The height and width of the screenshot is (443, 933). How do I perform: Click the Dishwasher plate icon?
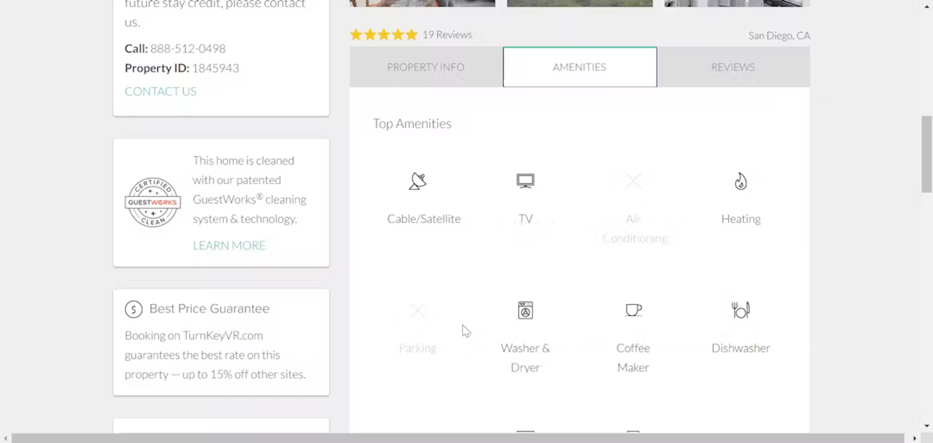coord(741,310)
